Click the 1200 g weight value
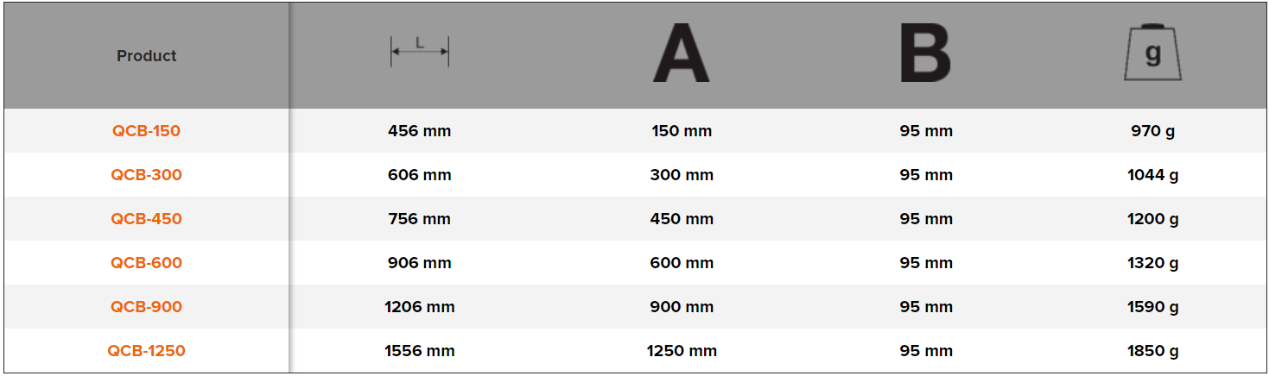 point(1152,219)
